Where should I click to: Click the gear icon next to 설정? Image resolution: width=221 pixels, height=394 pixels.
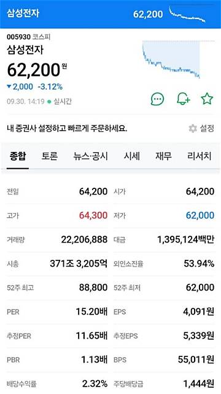click(193, 129)
